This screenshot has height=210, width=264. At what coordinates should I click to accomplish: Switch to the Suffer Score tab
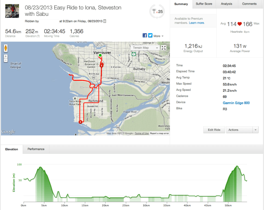(204, 4)
